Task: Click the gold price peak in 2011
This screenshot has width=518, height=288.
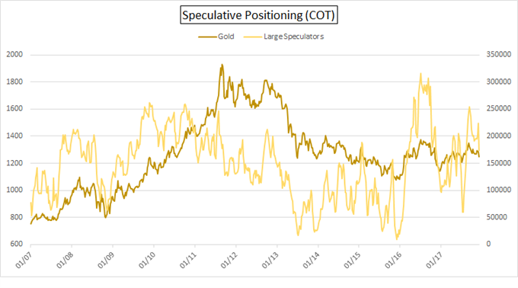Action: tap(222, 65)
